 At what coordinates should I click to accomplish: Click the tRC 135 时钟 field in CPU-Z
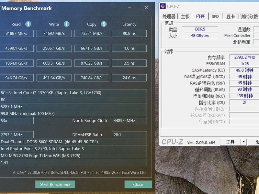point(244,96)
